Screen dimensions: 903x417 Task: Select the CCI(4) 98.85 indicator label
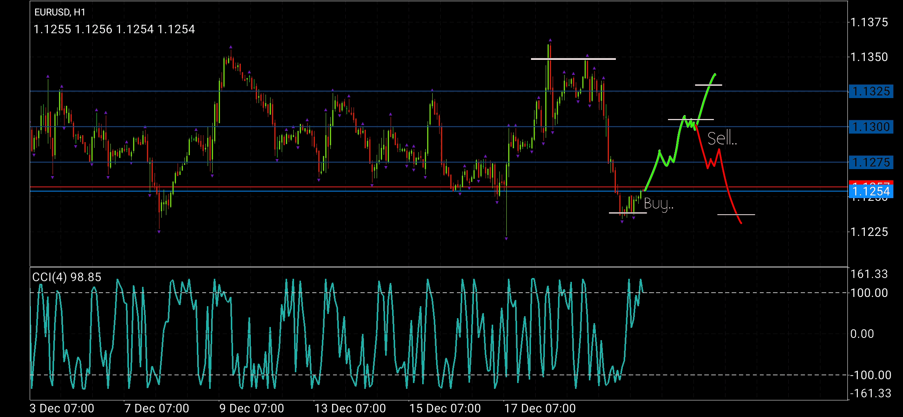pos(67,277)
